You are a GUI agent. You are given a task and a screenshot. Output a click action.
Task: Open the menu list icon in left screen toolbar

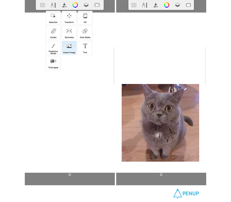point(43,5)
